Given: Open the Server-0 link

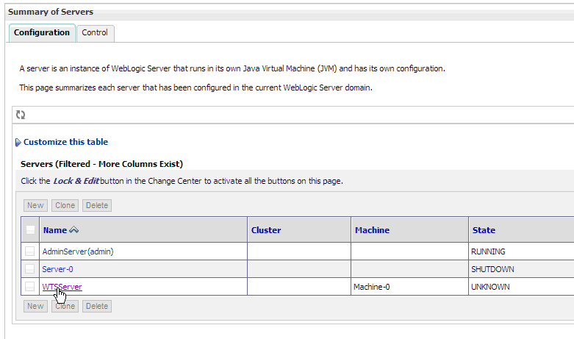Looking at the screenshot, I should coord(57,269).
